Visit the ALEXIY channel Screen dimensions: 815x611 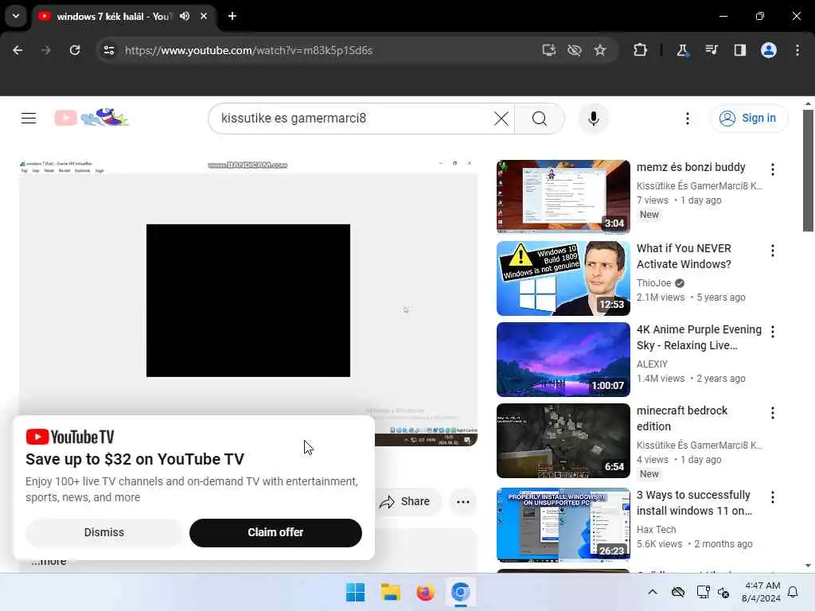click(x=653, y=364)
